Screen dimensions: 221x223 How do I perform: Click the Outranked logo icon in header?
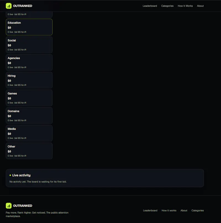[9, 6]
